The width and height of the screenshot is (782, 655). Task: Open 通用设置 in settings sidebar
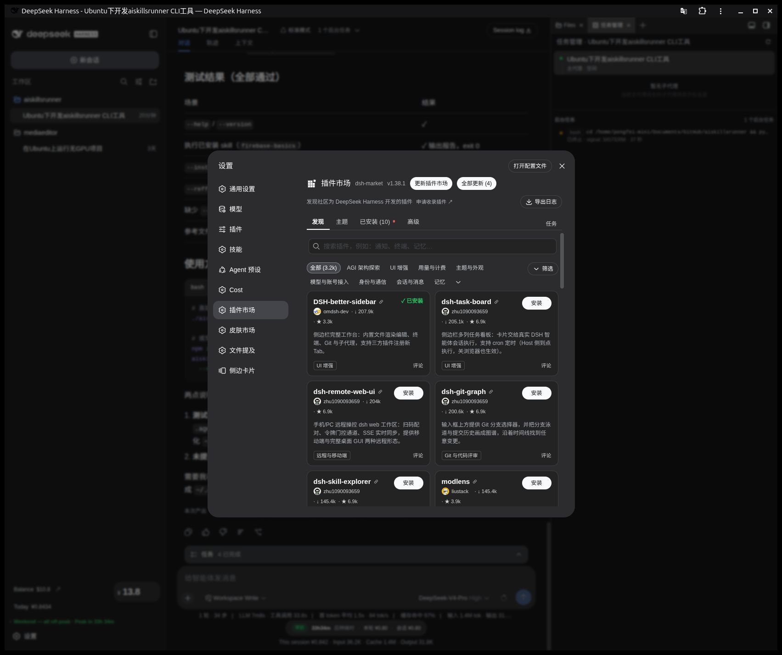pos(251,189)
